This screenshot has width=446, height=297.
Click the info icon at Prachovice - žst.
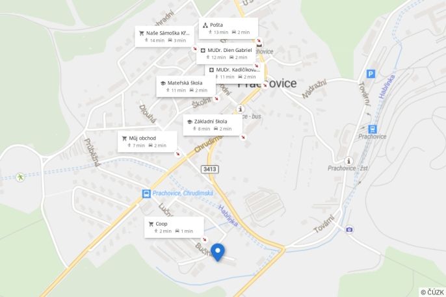(x=348, y=161)
